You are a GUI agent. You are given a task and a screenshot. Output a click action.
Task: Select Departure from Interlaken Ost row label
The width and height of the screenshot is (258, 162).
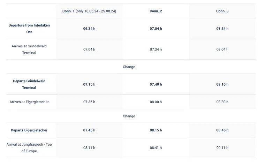click(x=29, y=29)
